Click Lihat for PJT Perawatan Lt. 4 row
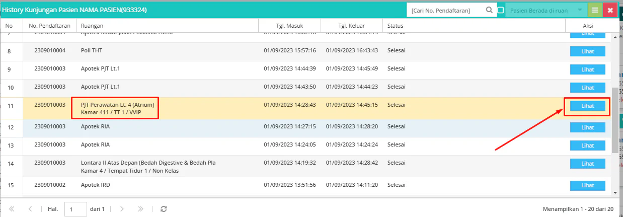This screenshot has height=217, width=623. [587, 106]
